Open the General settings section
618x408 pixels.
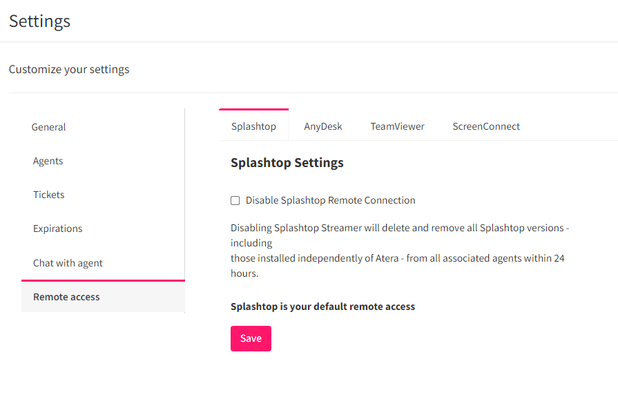click(48, 127)
